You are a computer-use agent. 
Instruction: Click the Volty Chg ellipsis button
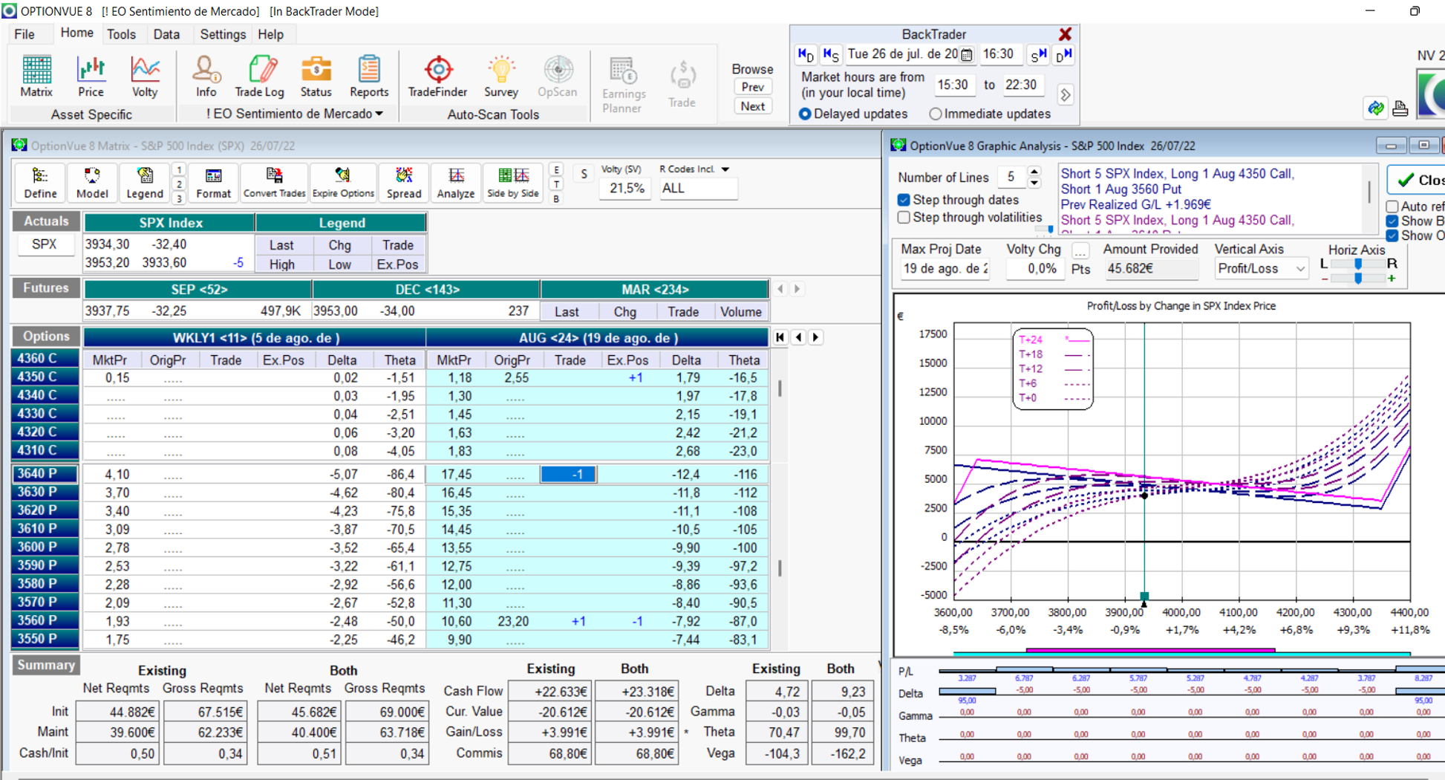tap(1080, 250)
